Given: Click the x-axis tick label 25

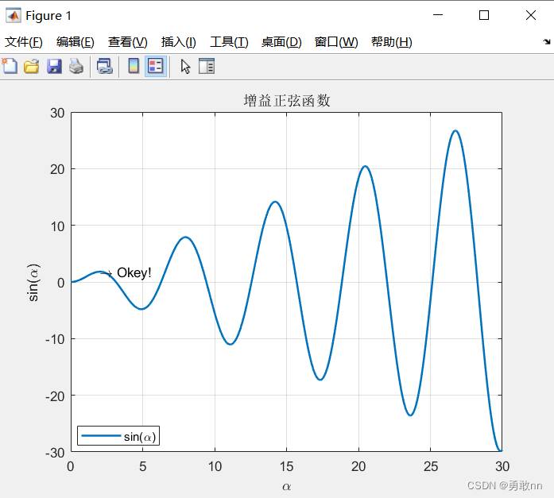Looking at the screenshot, I should (430, 466).
